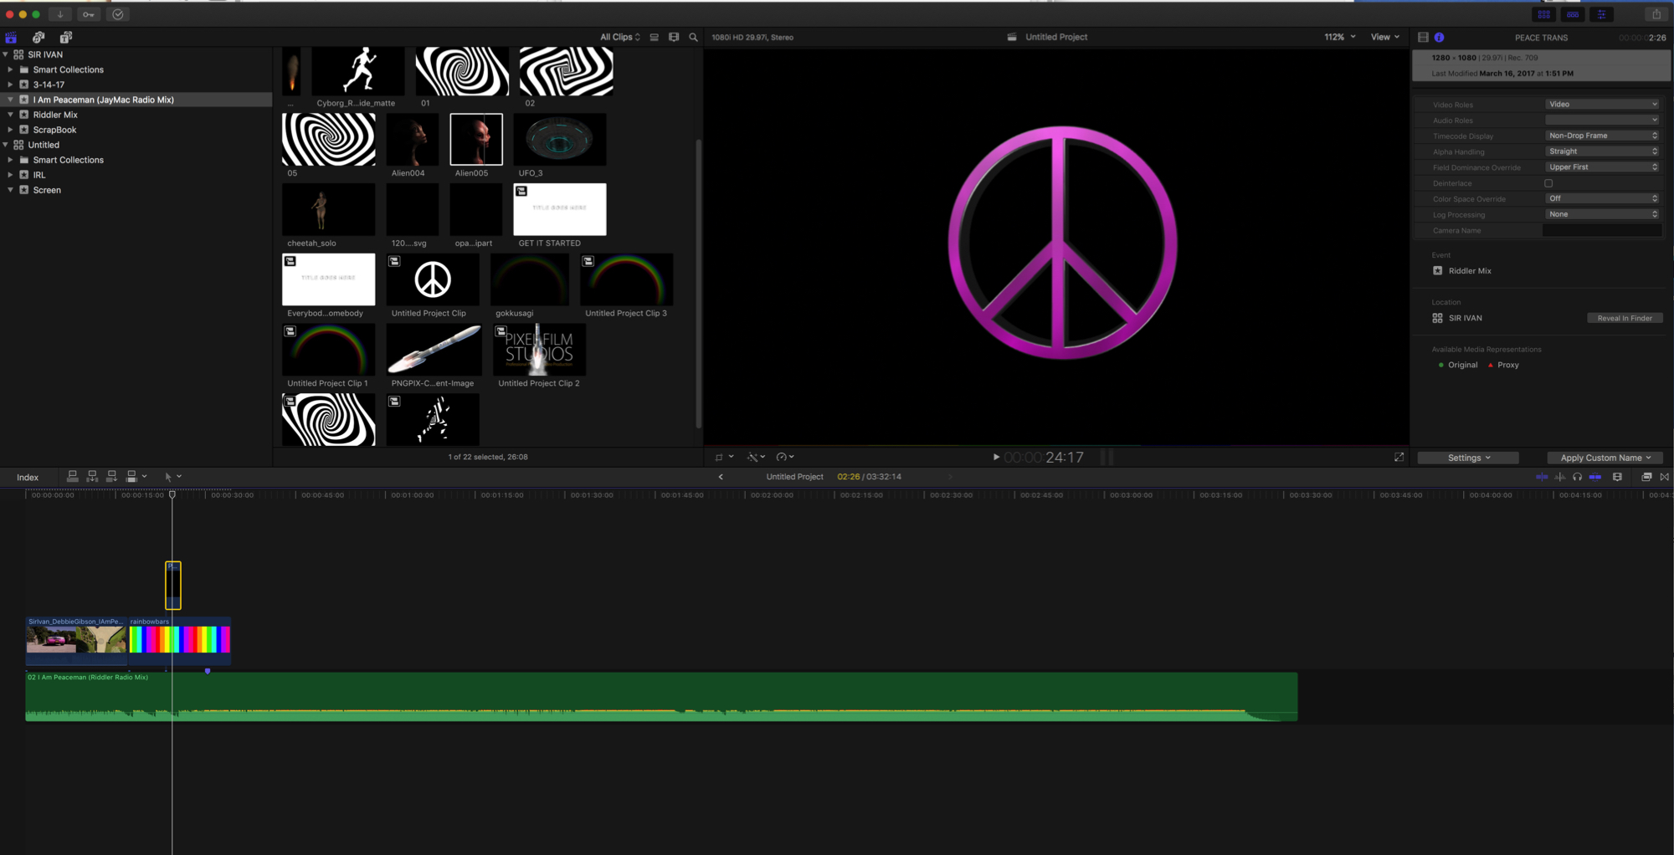The image size is (1674, 855).
Task: Click the Import Media arrow button
Action: pyautogui.click(x=60, y=14)
